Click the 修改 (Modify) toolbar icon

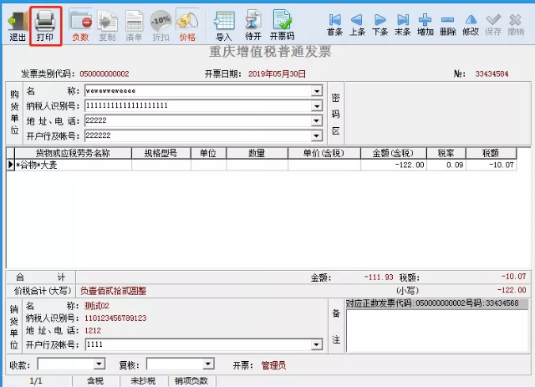point(471,23)
